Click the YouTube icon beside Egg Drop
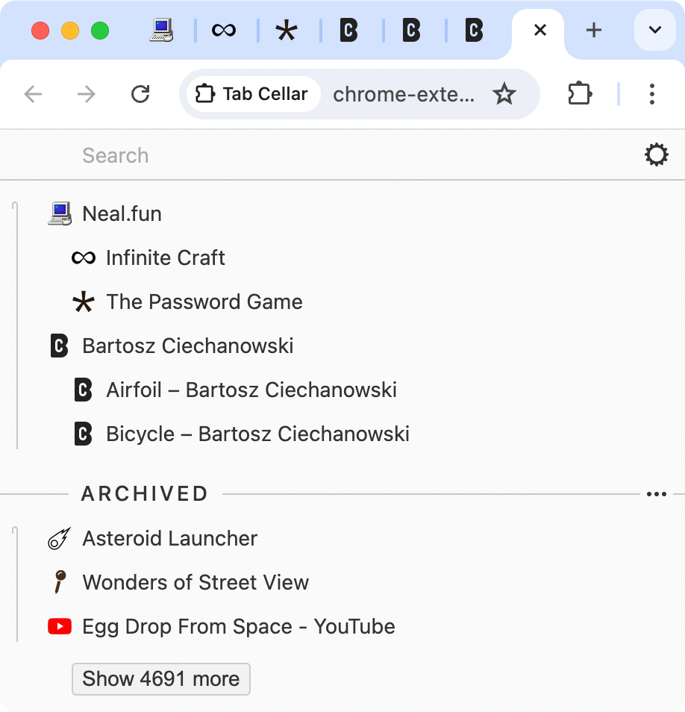This screenshot has height=712, width=685. (x=60, y=627)
